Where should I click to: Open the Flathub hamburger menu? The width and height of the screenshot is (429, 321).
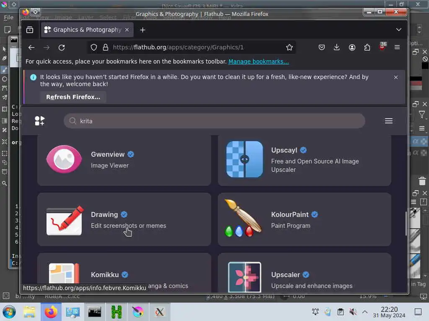(x=388, y=121)
